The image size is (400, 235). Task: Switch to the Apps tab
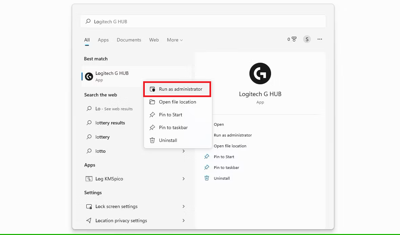103,40
